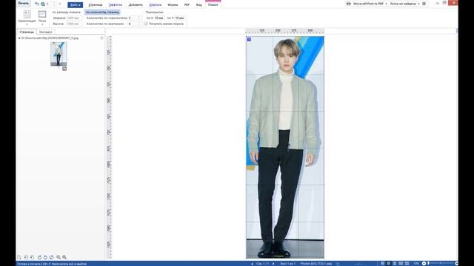474x266 pixels.
Task: Click the zoom out magnifier for thumbnails
Action: (59, 257)
